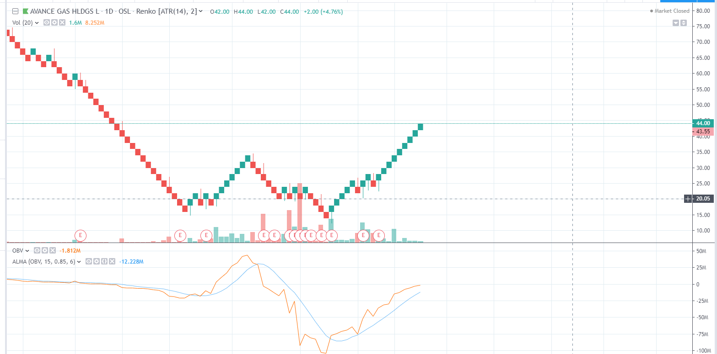
Task: Click the green 44.00 current price label
Action: (x=702, y=123)
